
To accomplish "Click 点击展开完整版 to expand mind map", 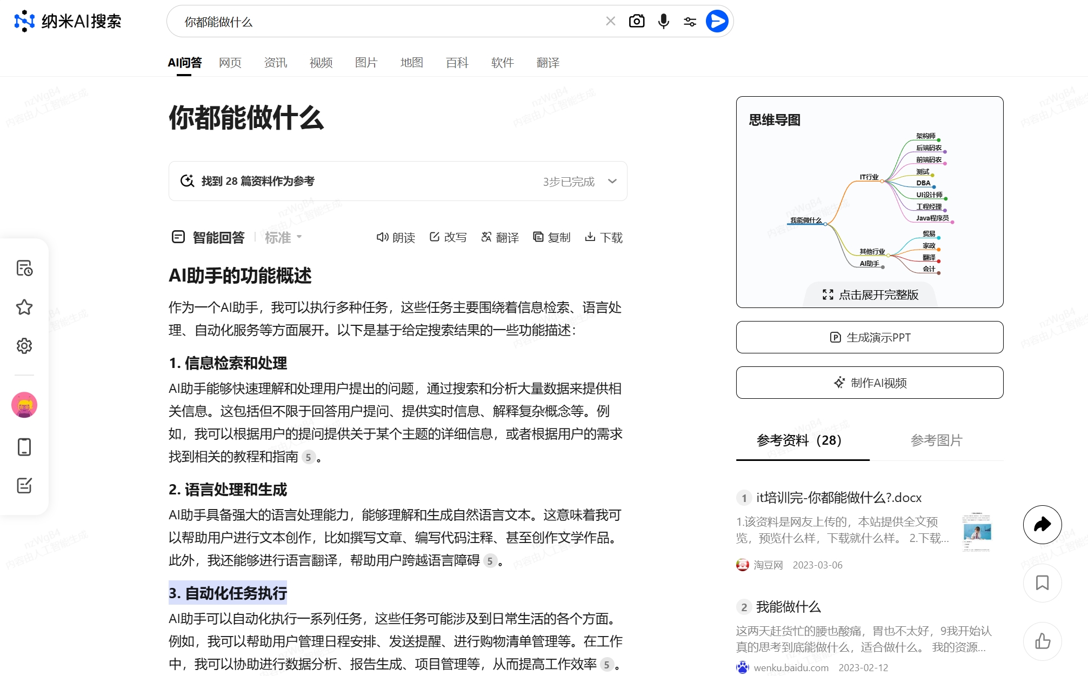I will pos(870,295).
